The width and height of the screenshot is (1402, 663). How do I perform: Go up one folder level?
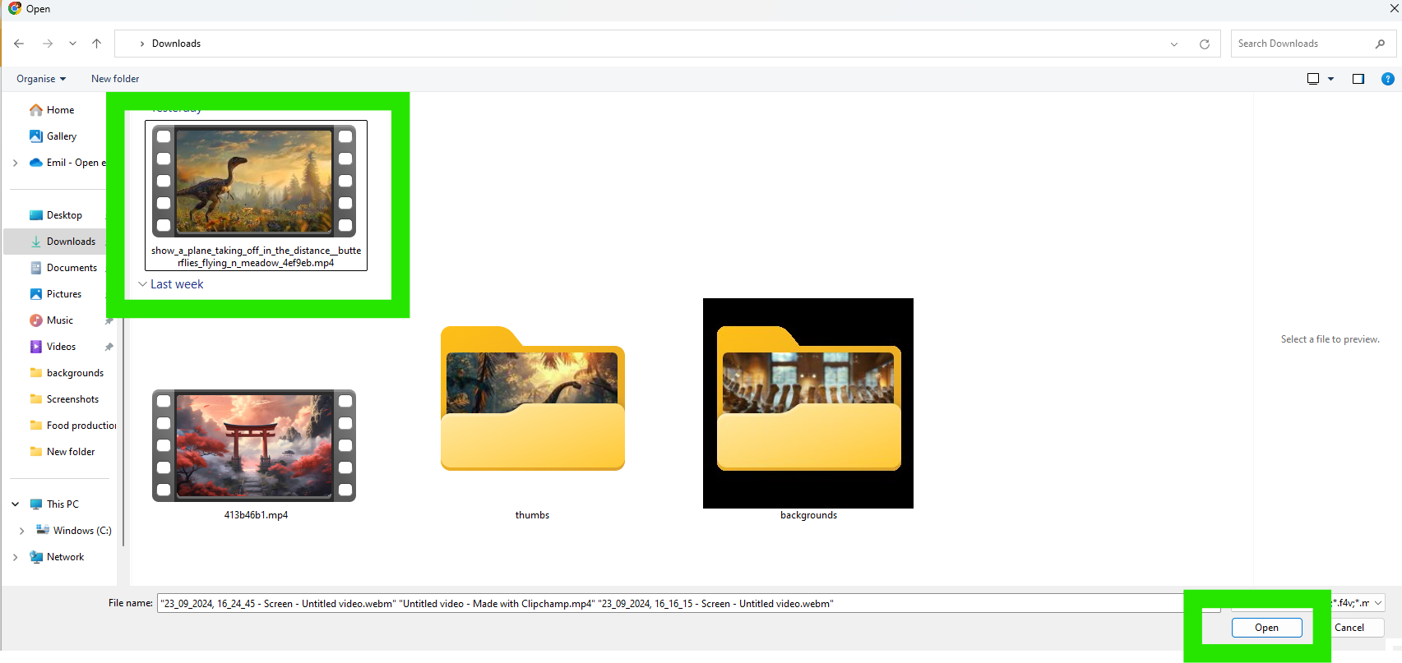point(97,44)
